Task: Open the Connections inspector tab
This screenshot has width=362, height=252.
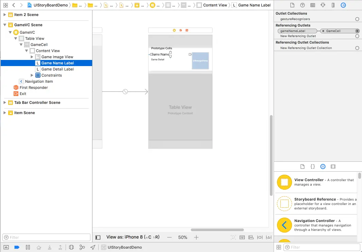Action: tap(343, 5)
